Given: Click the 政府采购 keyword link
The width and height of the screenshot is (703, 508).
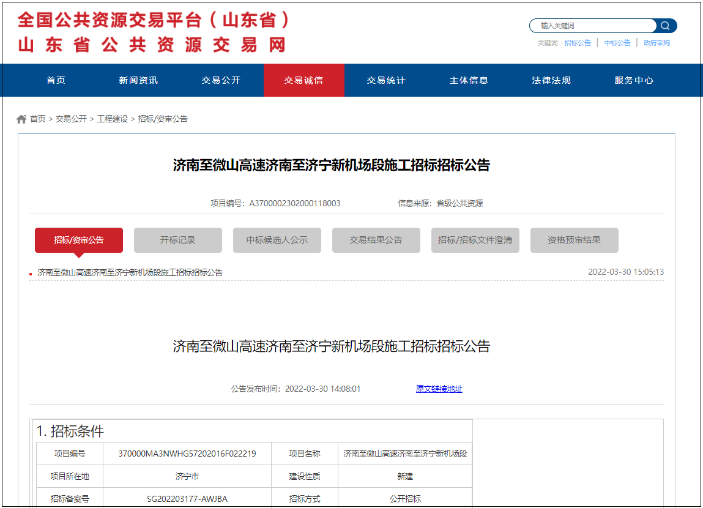Looking at the screenshot, I should point(657,43).
